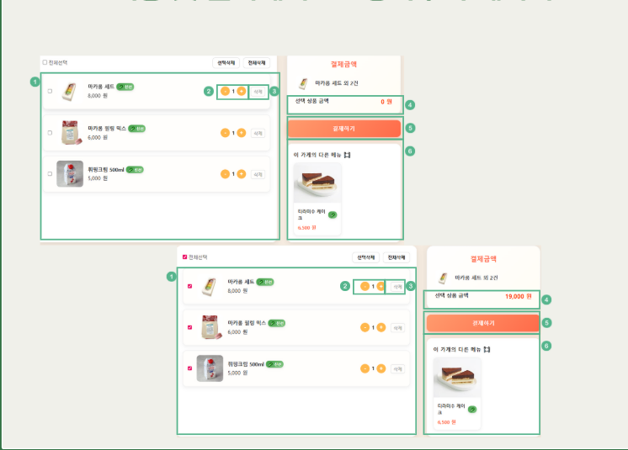Decrease quantity of checked 휘핑크림 500ml
The image size is (628, 450).
tap(365, 368)
